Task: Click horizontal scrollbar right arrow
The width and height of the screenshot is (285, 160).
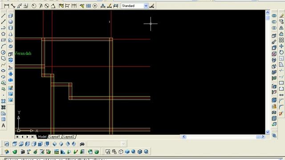Action: (x=263, y=137)
